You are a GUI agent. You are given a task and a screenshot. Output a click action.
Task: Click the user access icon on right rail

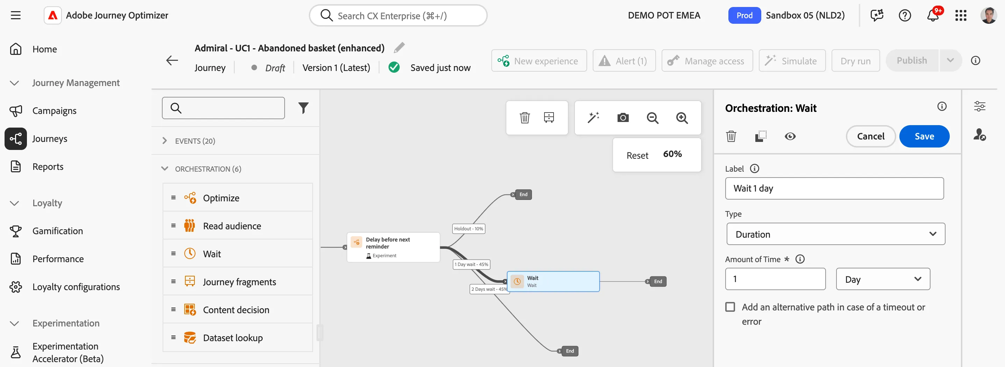pos(979,135)
